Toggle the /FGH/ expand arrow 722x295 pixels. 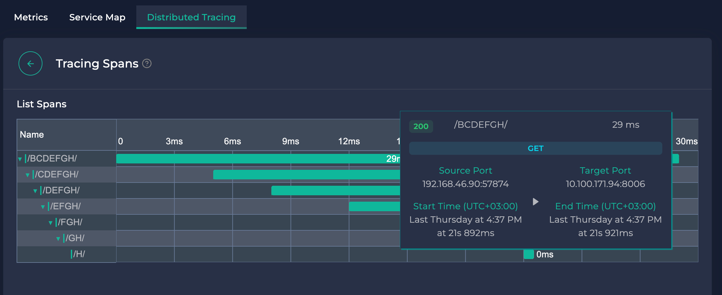pyautogui.click(x=51, y=223)
